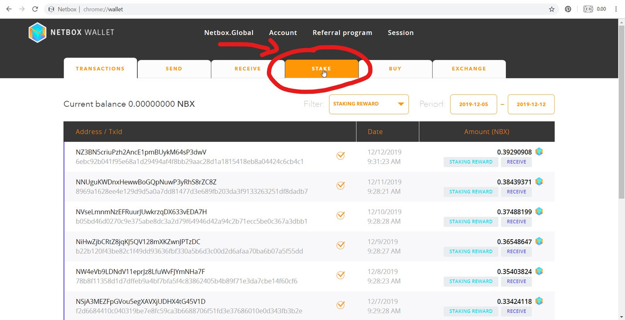This screenshot has width=625, height=320.
Task: Click NBX coin icon beside 0.37488199
Action: pyautogui.click(x=539, y=211)
